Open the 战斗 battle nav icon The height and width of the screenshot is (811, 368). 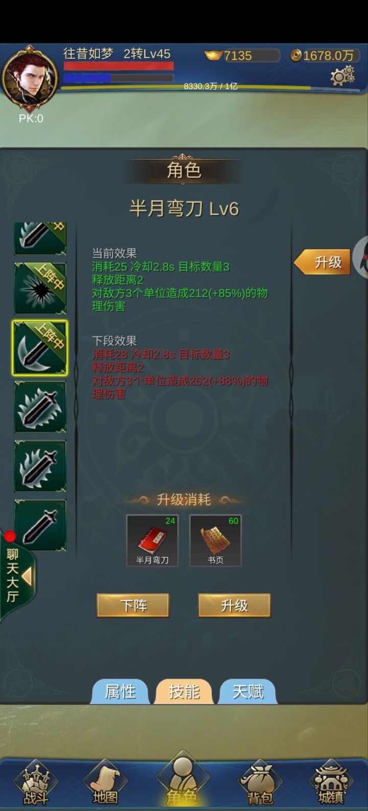point(35,784)
